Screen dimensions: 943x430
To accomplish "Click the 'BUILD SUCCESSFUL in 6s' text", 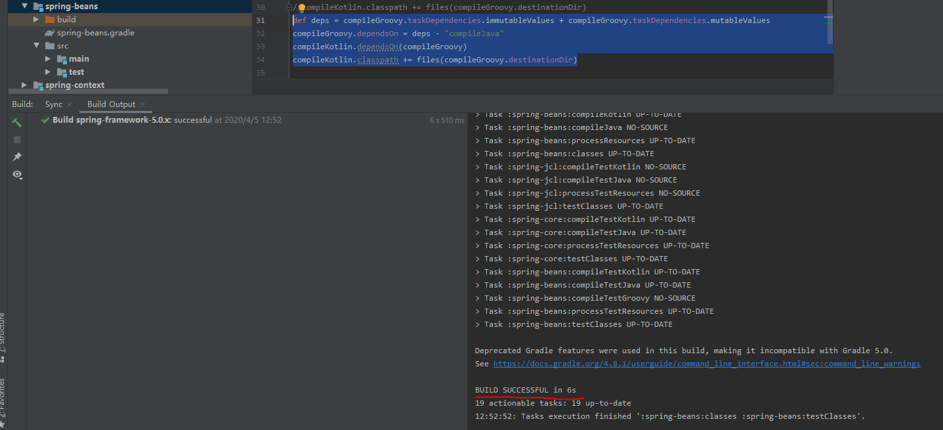I will point(526,390).
